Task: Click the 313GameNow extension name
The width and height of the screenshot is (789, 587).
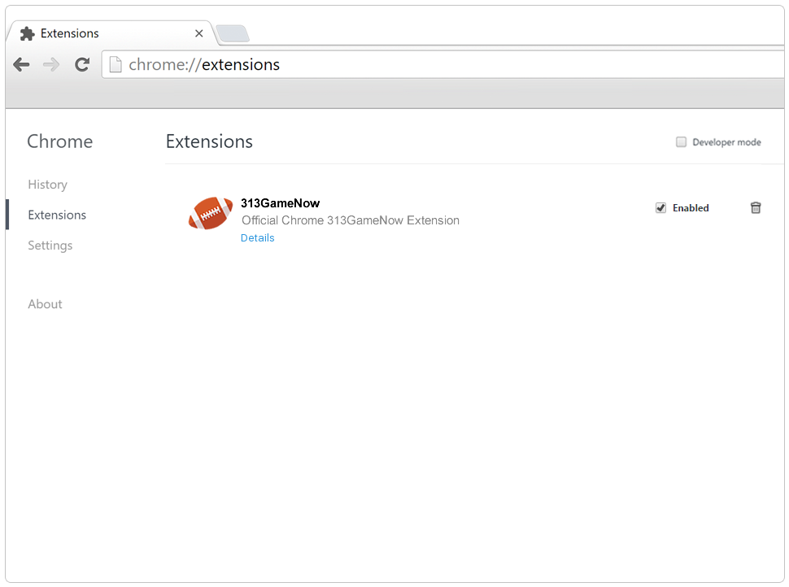Action: tap(280, 203)
